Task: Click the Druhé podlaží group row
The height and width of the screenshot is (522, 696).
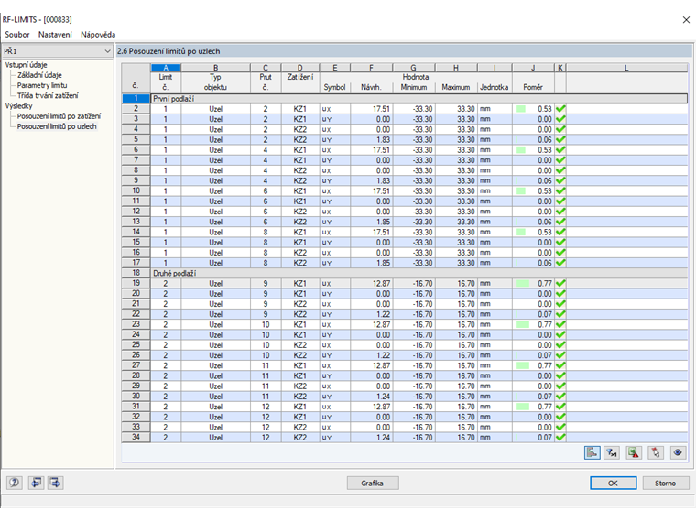Action: click(419, 273)
